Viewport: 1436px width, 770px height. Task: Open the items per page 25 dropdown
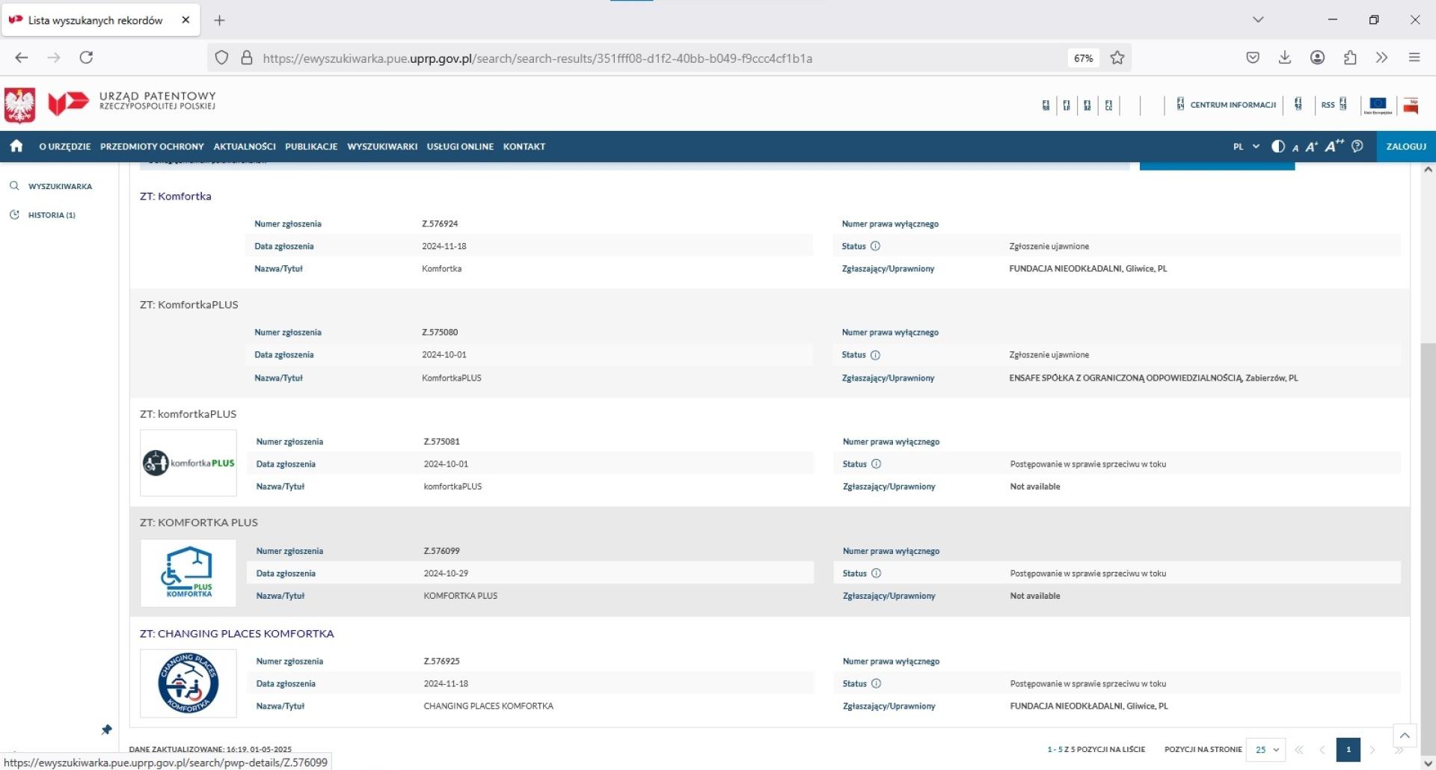click(x=1266, y=749)
